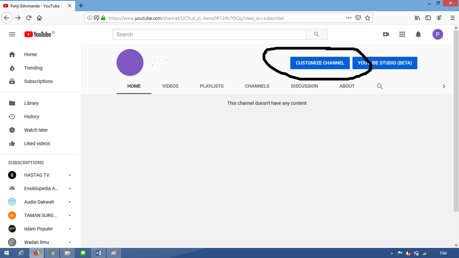
Task: Launch Internet Explorer from taskbar
Action: click(21, 253)
